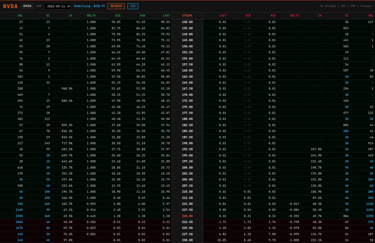Click the puts OI column header
Viewport: 375px width, 243px height.
tap(347, 16)
